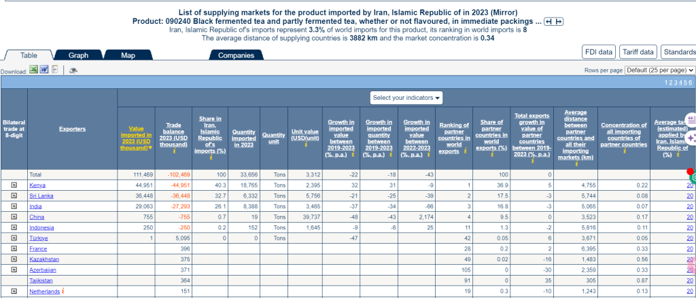Open info icon under Trade balance header
The height and width of the screenshot is (298, 696).
click(x=175, y=151)
